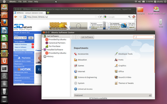Viewport: 167px width, 104px height.
Task: Collapse the Get Software tree section
Action: click(x=42, y=36)
